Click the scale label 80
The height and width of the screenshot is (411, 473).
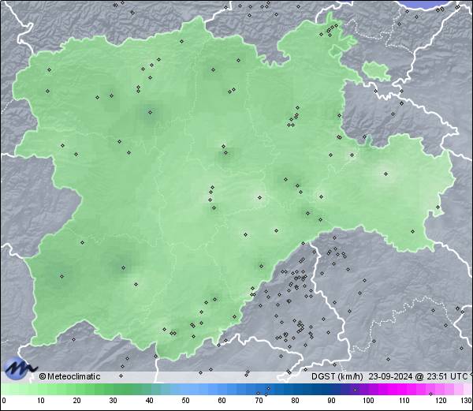tap(295, 401)
